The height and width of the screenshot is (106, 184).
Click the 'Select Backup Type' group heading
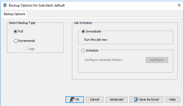click(x=22, y=23)
